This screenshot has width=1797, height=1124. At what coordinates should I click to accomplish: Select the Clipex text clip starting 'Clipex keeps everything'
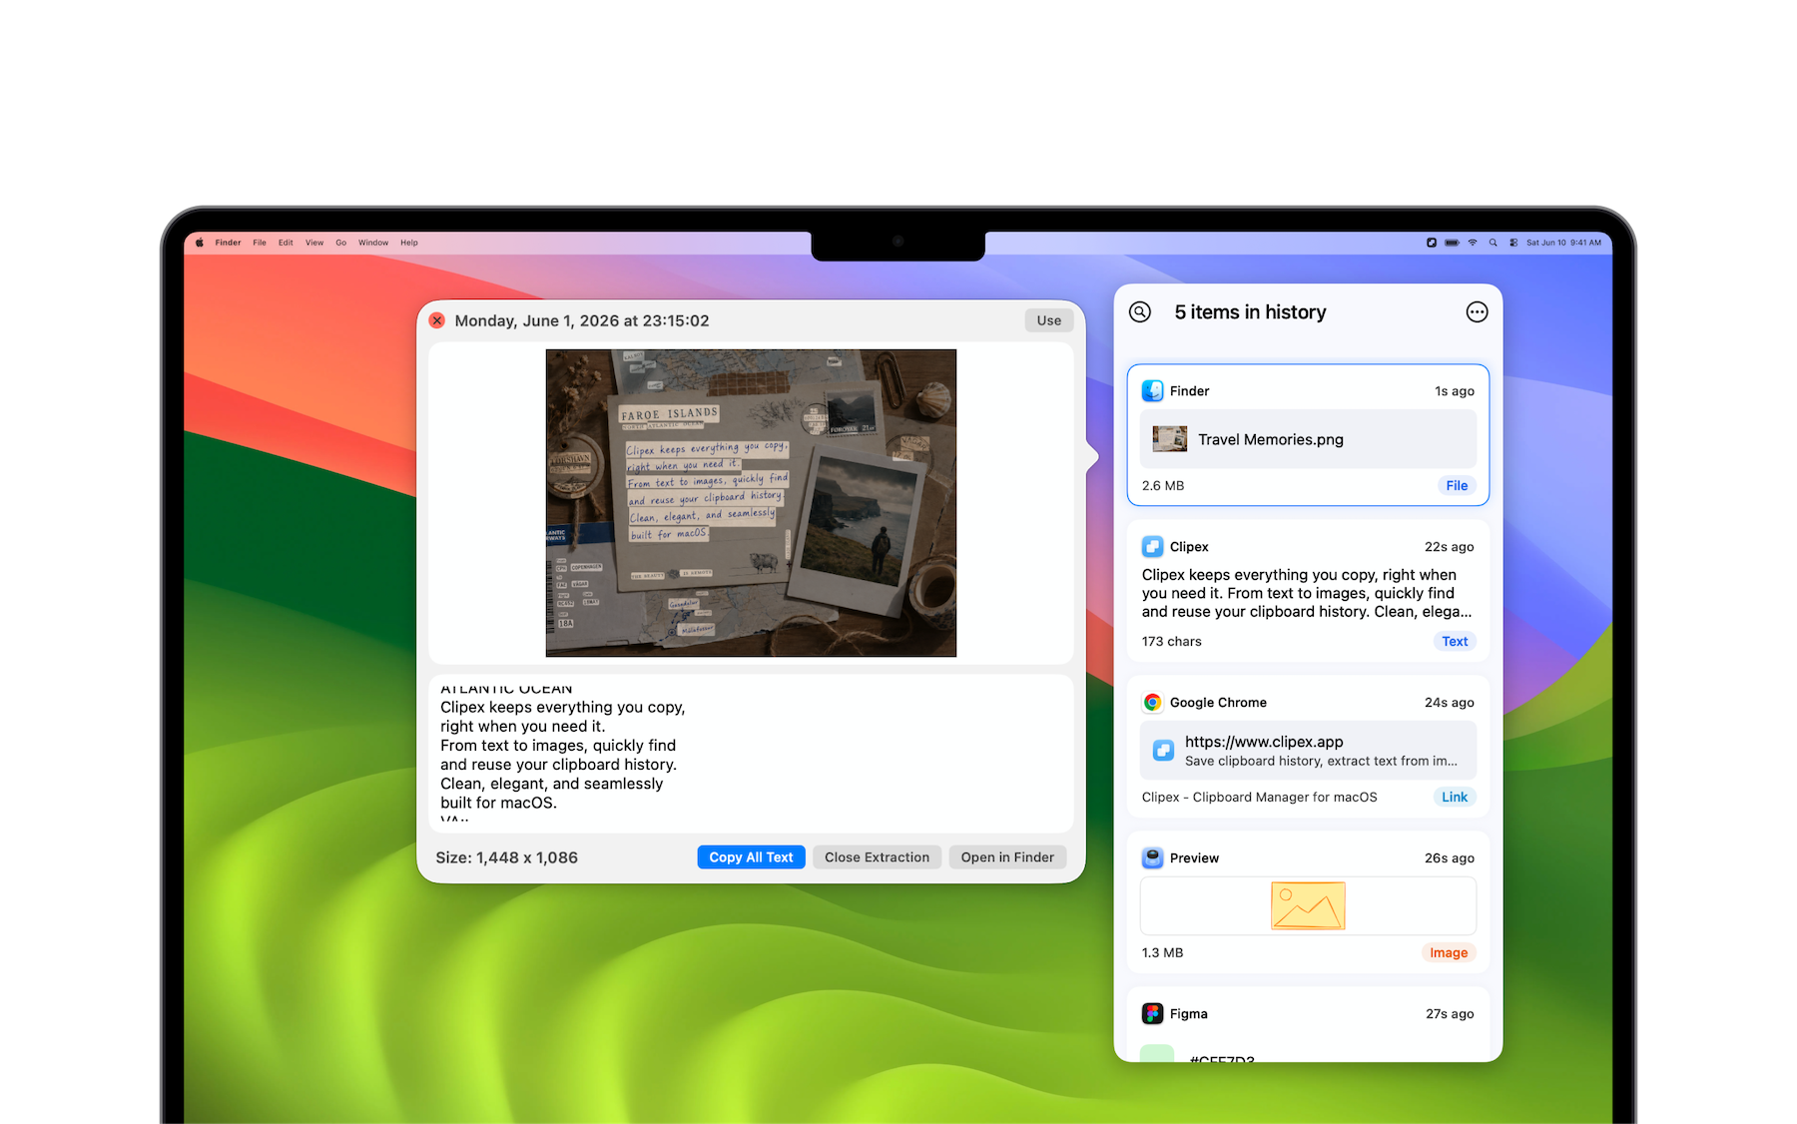coord(1307,593)
